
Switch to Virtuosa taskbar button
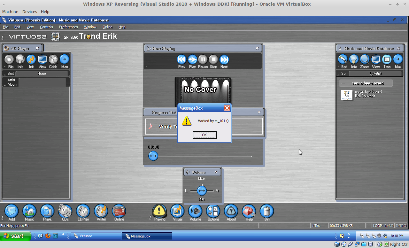[96, 236]
